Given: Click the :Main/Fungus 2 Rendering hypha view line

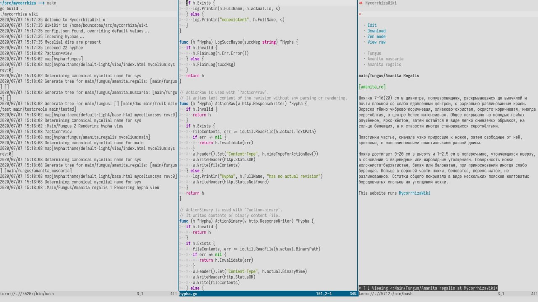Looking at the screenshot, I should (x=62, y=126).
